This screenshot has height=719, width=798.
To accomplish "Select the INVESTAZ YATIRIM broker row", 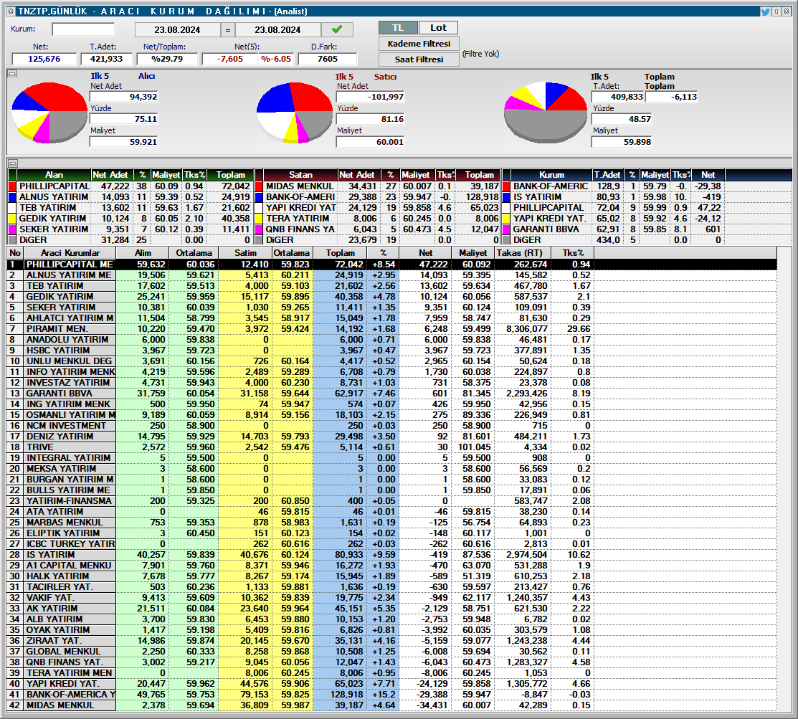I will (x=392, y=383).
